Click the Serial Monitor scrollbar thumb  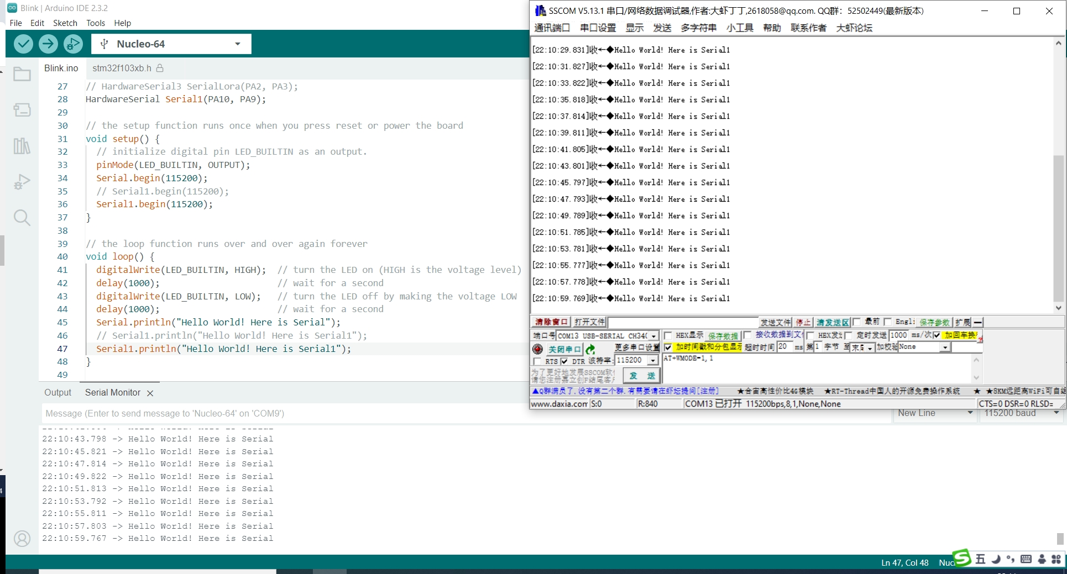(x=1059, y=539)
